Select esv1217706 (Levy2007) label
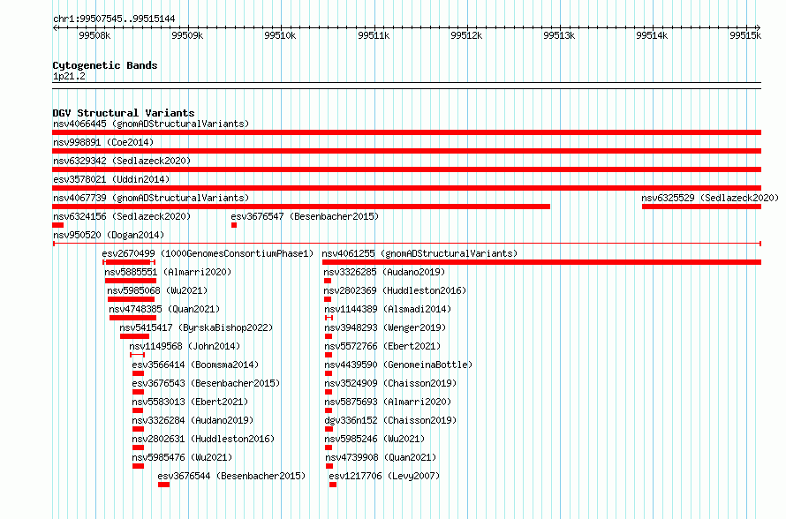This screenshot has height=519, width=786. point(384,476)
